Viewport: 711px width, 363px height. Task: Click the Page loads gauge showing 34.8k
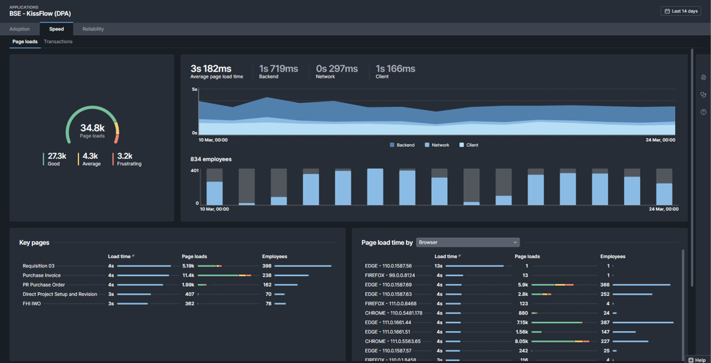92,127
